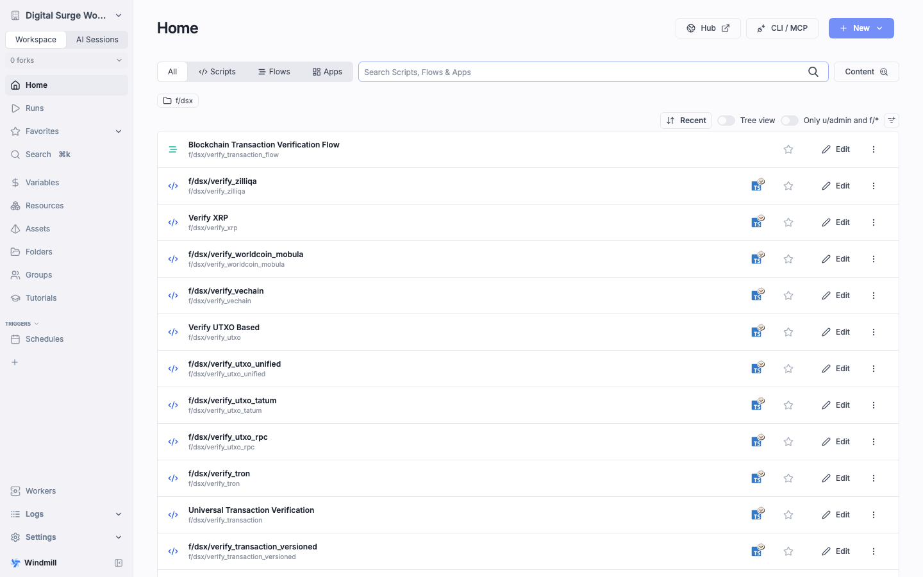Viewport: 923px width, 577px height.
Task: Star the Verify XRP script
Action: click(x=788, y=222)
